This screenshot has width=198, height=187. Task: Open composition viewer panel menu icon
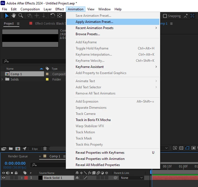171,23
